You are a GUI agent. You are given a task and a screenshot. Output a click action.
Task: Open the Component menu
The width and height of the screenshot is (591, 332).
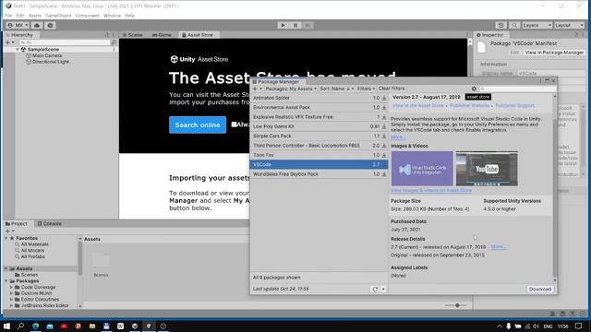click(87, 16)
